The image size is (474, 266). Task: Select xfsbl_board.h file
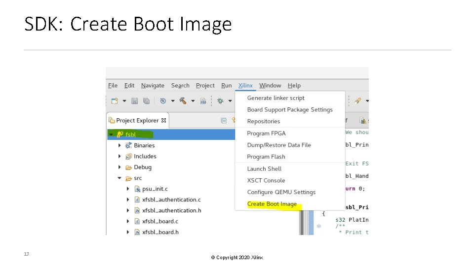coord(160,232)
